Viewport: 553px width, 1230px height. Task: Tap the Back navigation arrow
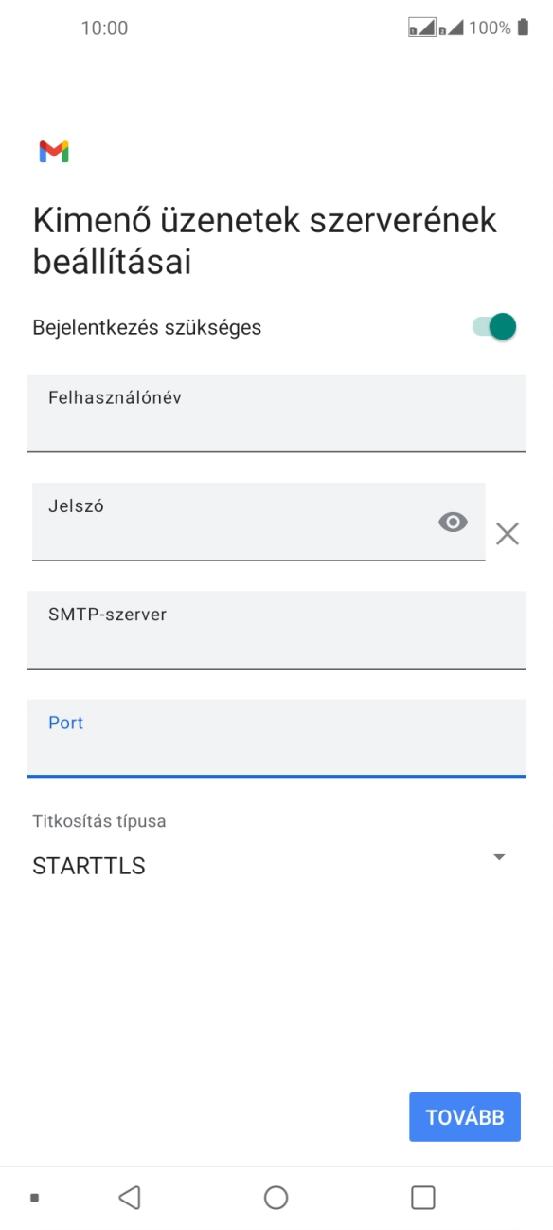(x=130, y=1198)
